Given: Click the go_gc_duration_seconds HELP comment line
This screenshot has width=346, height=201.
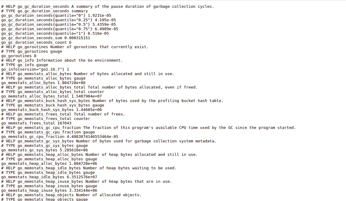Looking at the screenshot, I should [107, 7].
